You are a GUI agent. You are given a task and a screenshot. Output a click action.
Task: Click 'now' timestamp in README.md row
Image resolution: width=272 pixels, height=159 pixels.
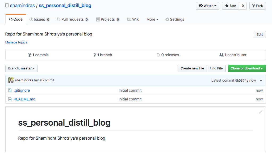[x=259, y=99]
